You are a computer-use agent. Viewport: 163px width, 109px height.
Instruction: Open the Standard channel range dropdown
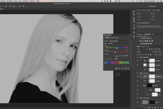[x=118, y=43]
